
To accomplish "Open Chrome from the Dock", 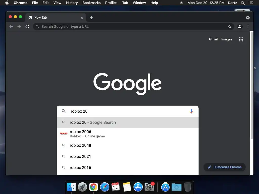I will 94,187.
